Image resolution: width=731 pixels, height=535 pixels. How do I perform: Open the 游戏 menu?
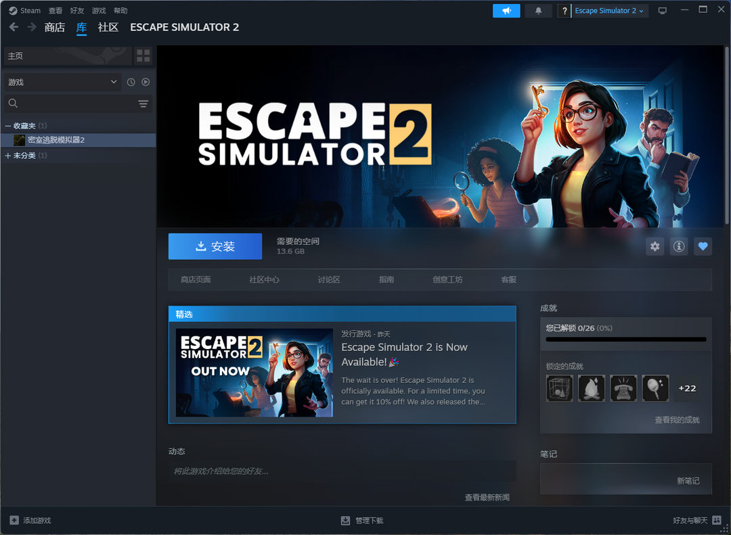coord(99,11)
